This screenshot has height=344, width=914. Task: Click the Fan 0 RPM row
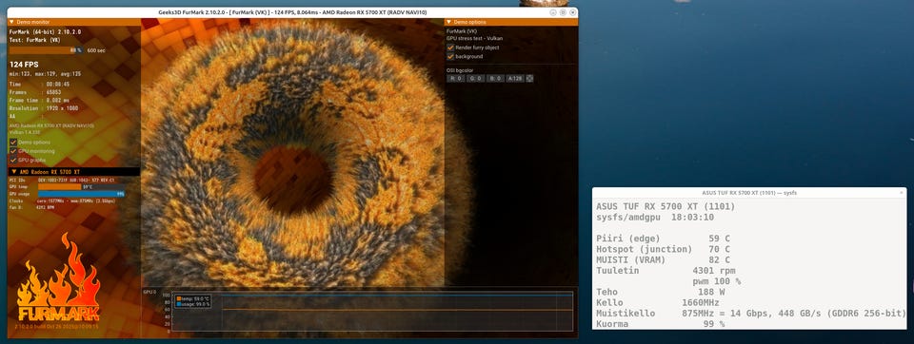click(32, 207)
